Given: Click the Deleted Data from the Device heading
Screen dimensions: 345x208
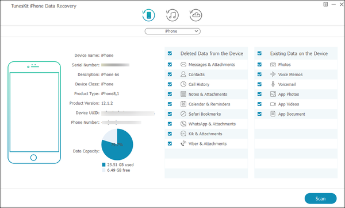Looking at the screenshot, I should tap(212, 53).
